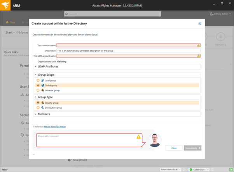Viewport: 234px width, 172px height.
Task: Open the Latest scan dropdown
Action: 199,170
